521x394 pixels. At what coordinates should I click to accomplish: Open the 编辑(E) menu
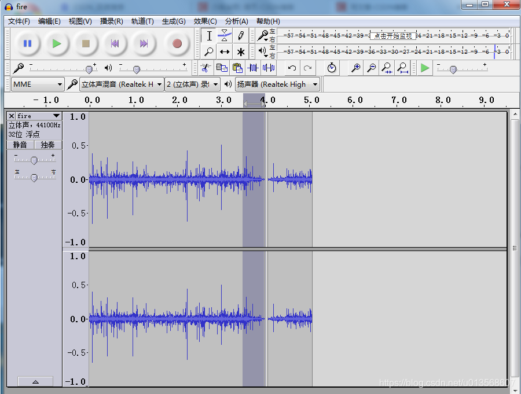(x=49, y=21)
